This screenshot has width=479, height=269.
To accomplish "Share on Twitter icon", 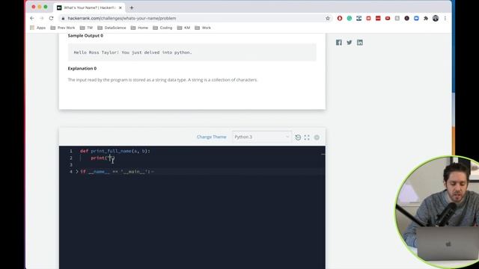I will [350, 43].
